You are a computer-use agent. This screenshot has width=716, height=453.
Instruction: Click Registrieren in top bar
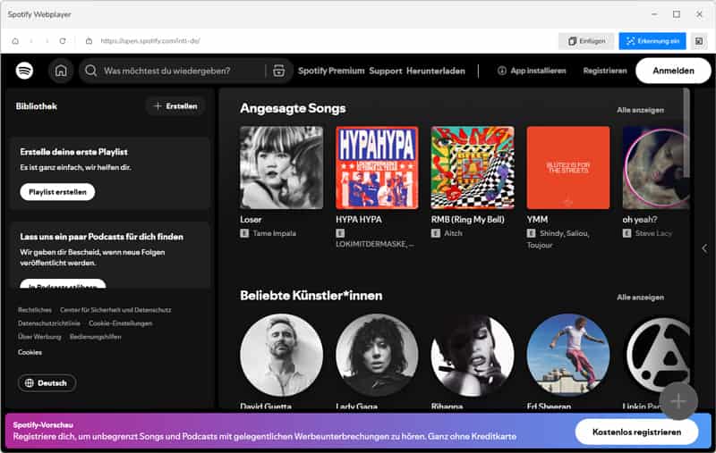(x=605, y=71)
